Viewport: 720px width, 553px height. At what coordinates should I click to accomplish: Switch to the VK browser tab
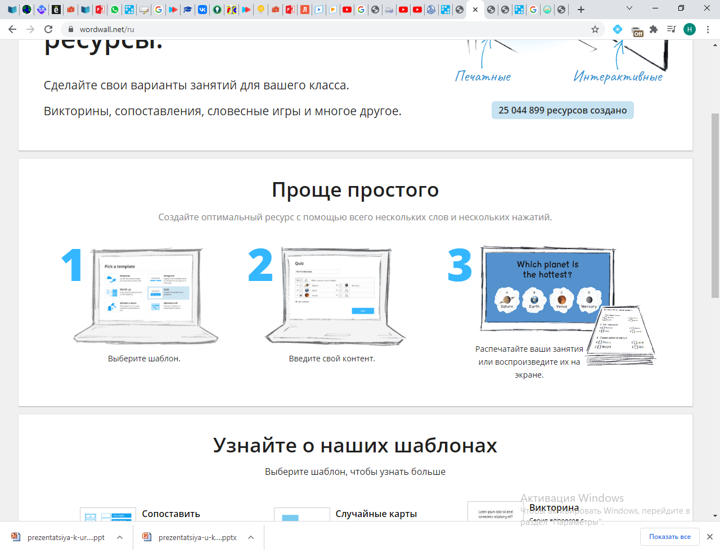point(202,10)
